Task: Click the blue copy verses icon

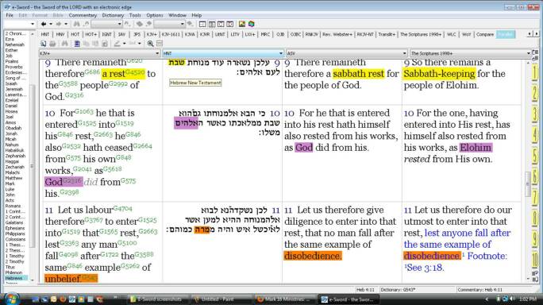Action: [77, 44]
